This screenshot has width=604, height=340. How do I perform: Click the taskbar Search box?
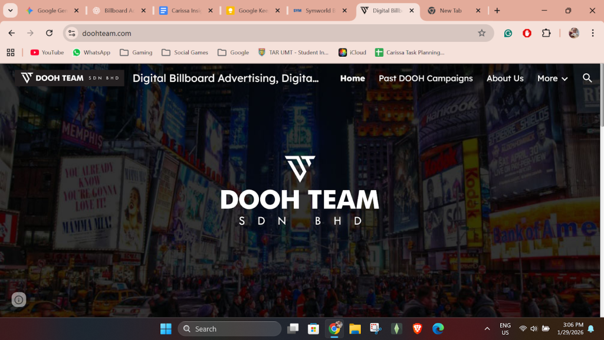tap(229, 329)
